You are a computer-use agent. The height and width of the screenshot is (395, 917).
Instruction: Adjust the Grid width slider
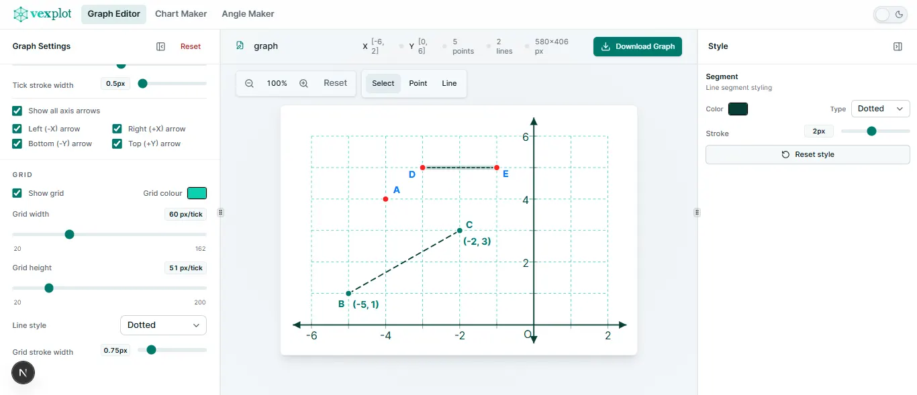click(x=109, y=234)
